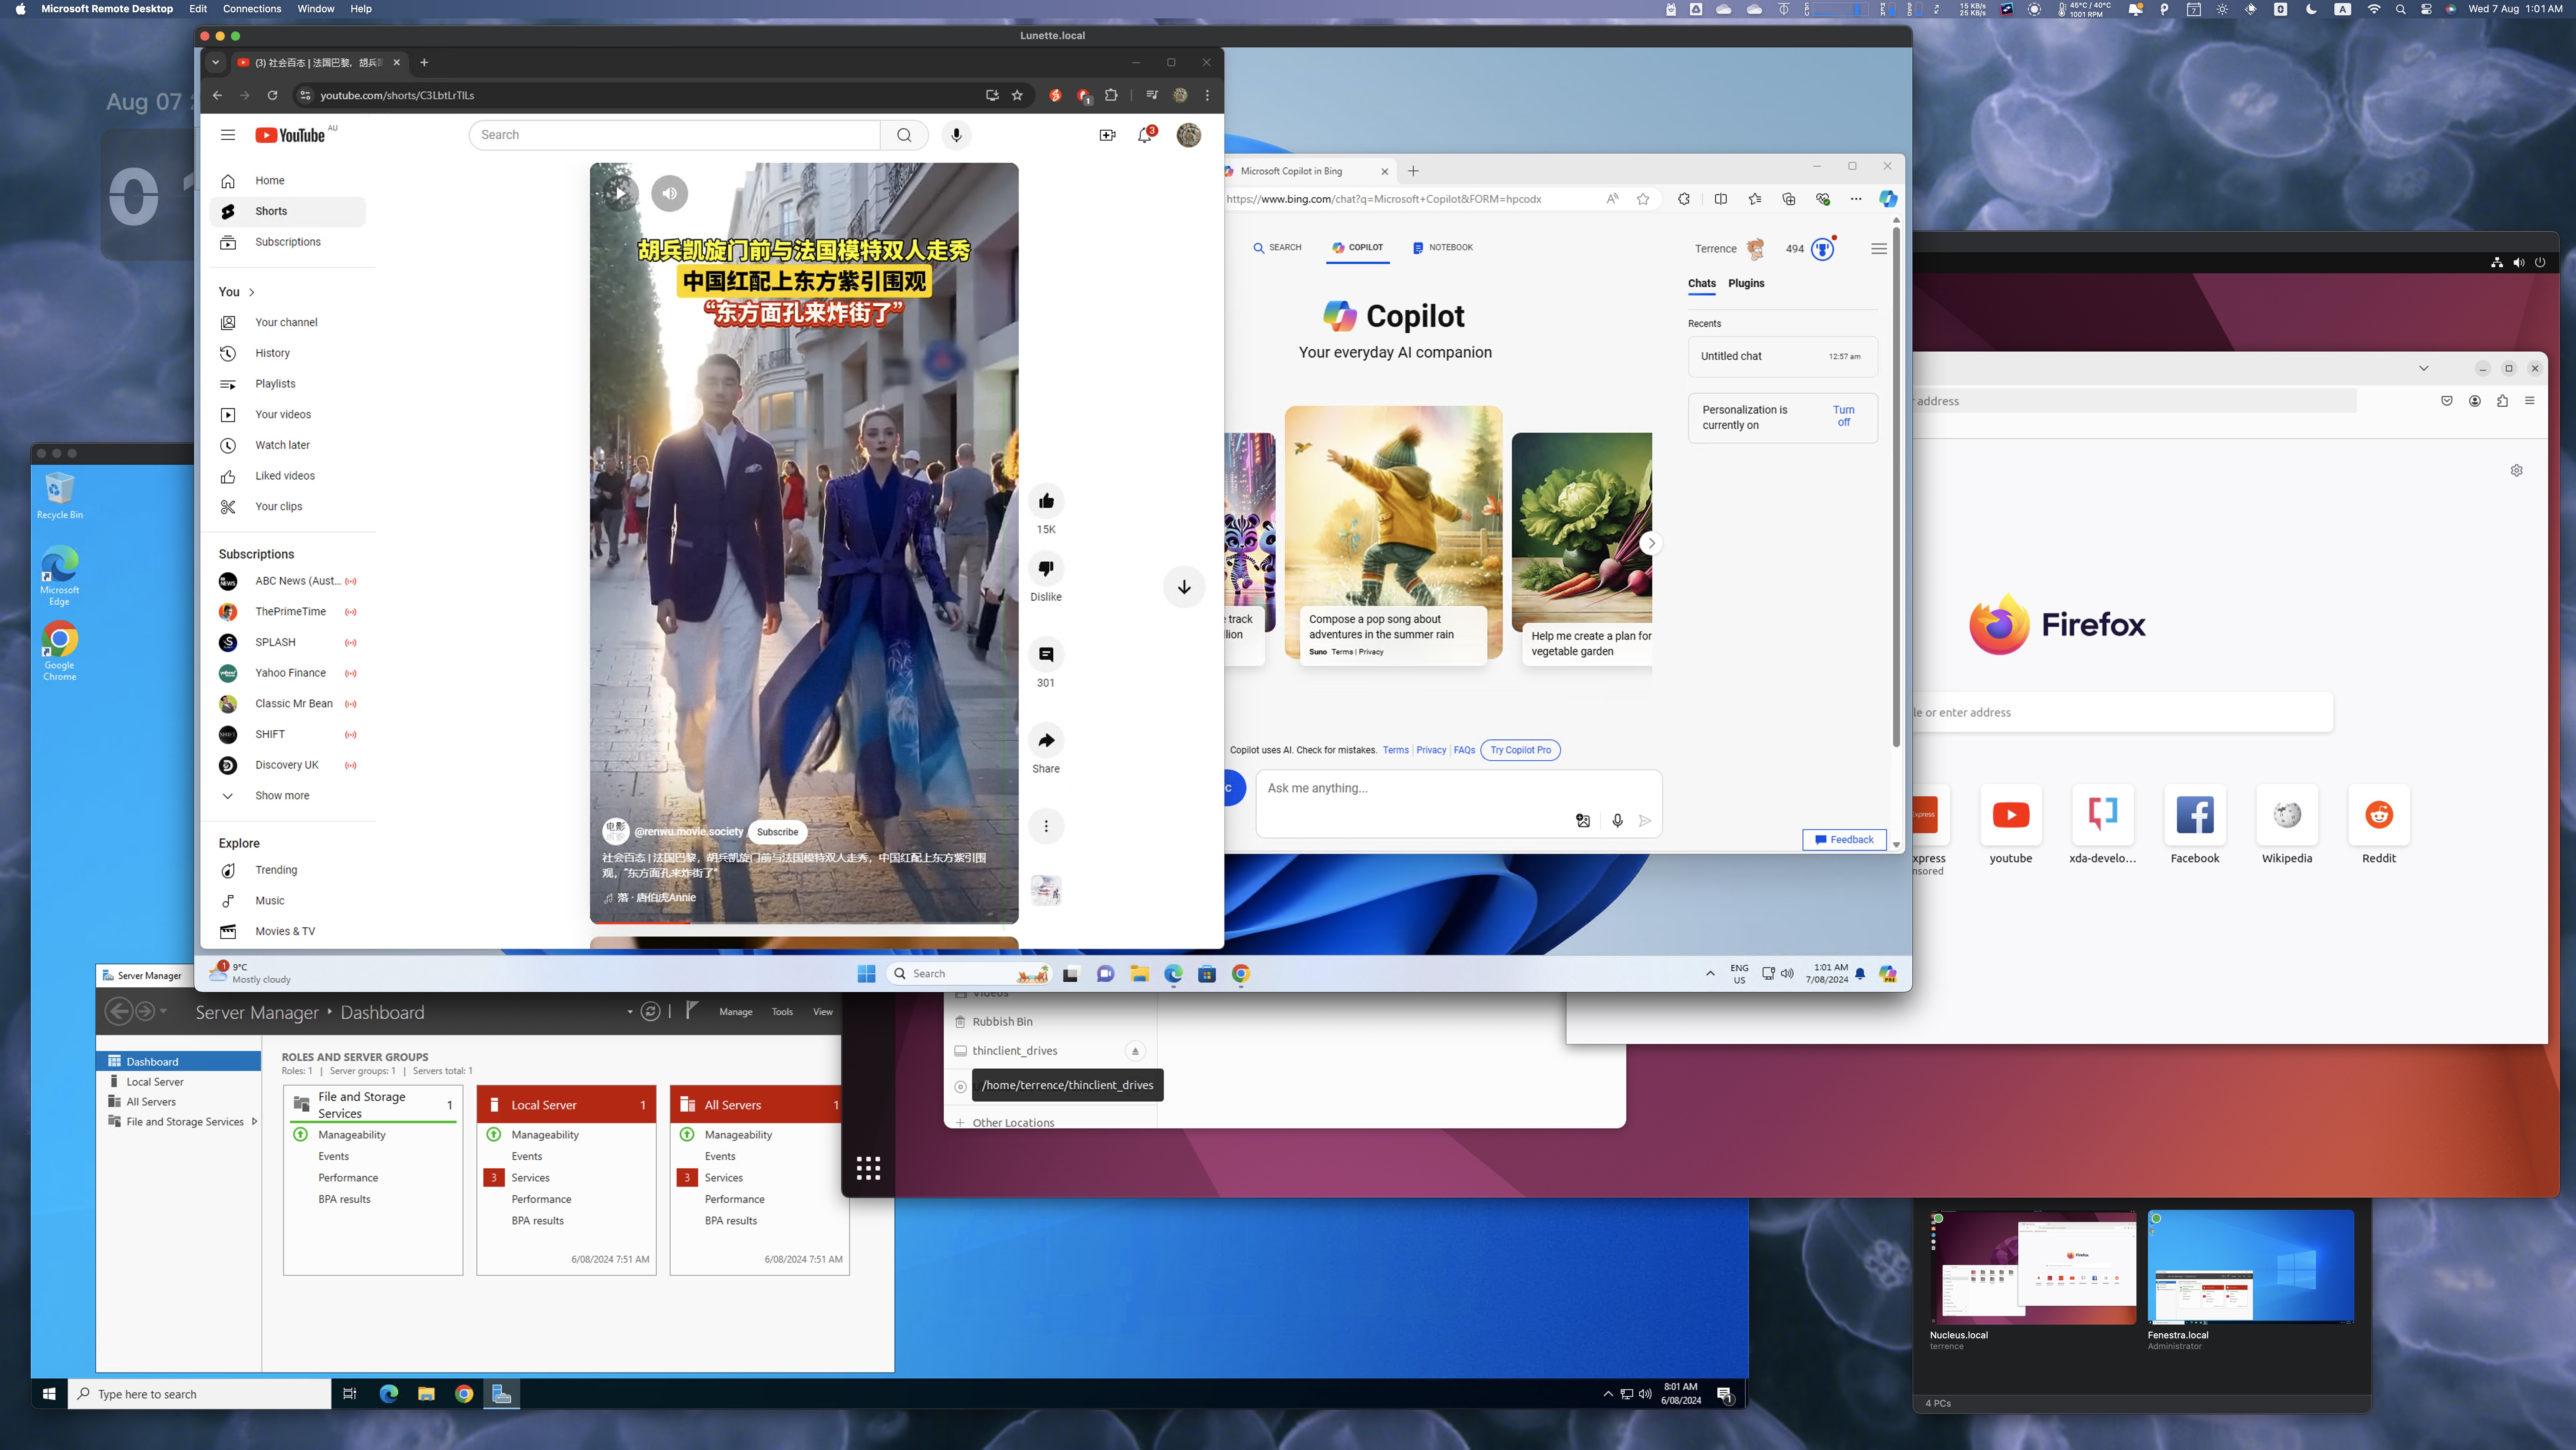Click the YouTube search magnifier button

[x=904, y=135]
